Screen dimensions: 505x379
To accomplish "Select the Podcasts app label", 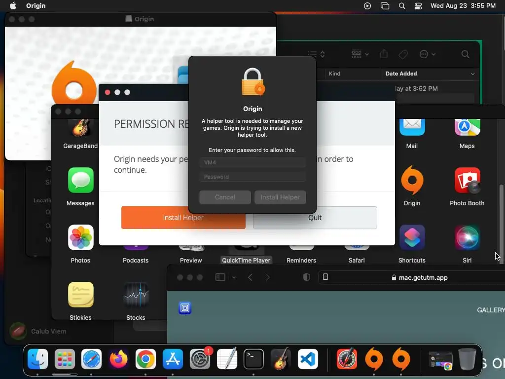I will tap(136, 261).
